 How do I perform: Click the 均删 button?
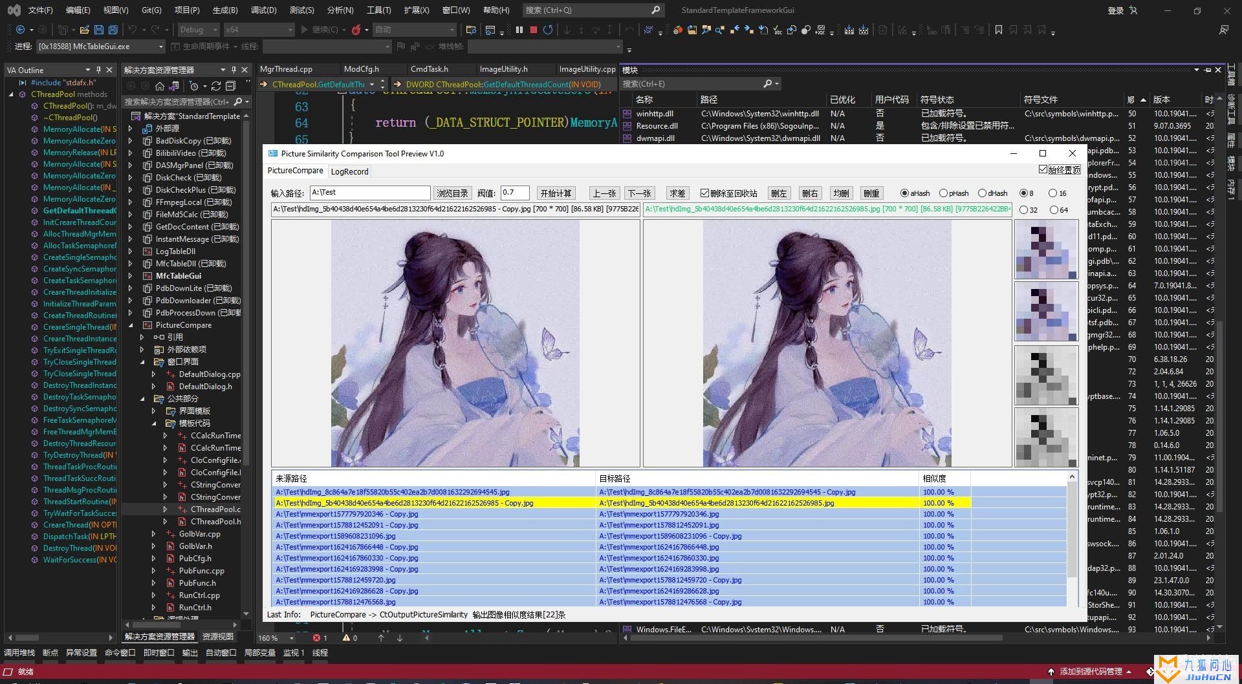(841, 193)
